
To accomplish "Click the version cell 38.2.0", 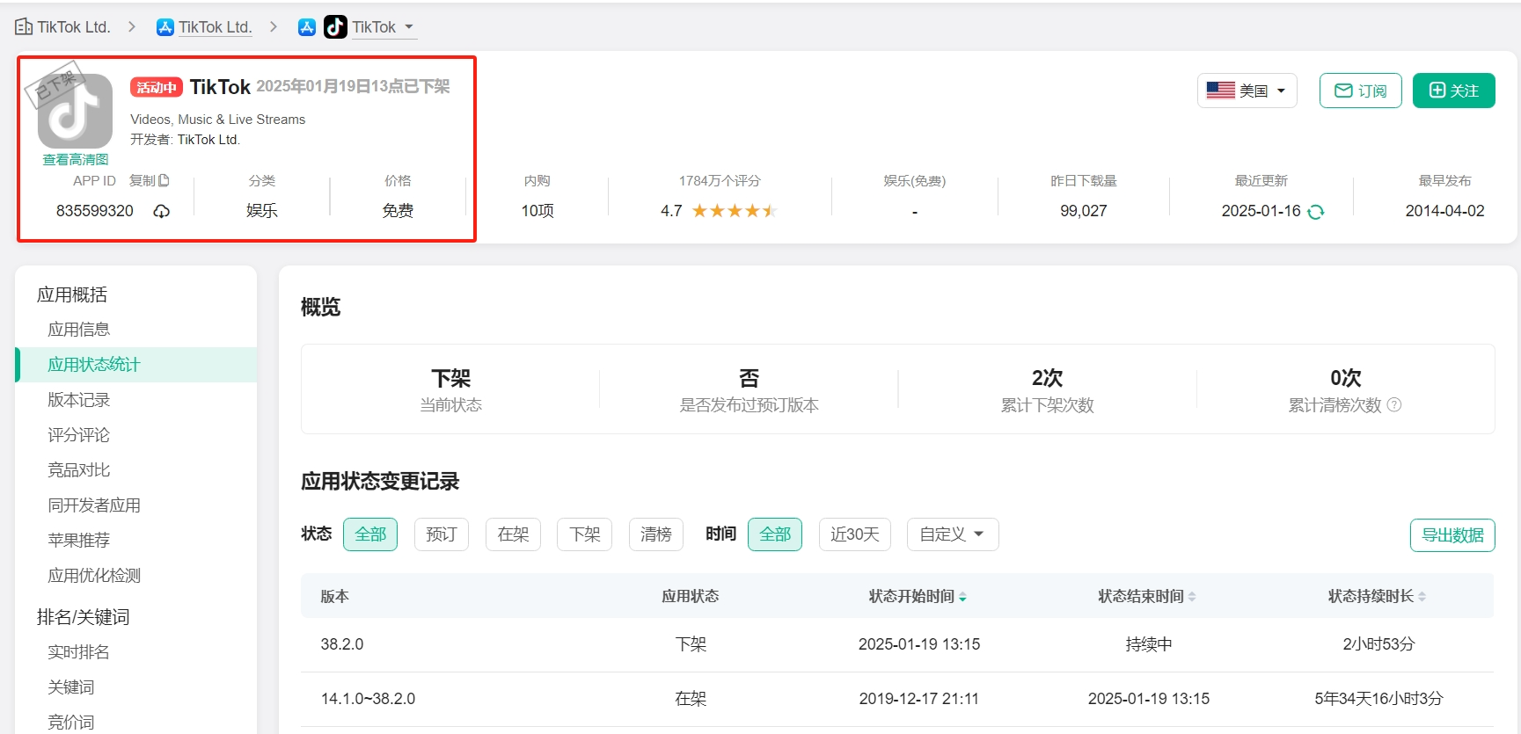I will (342, 644).
